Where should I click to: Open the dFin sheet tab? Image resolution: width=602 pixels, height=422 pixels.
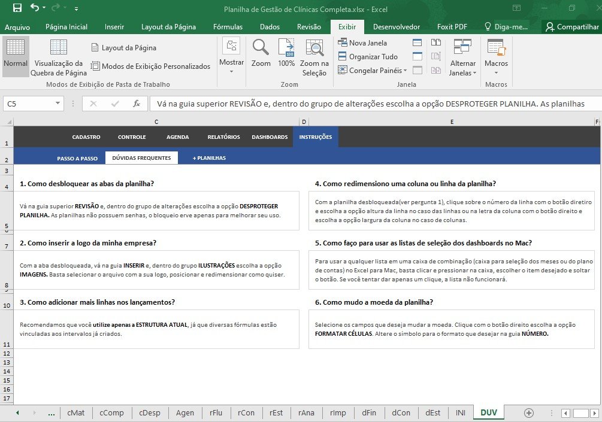click(x=369, y=412)
